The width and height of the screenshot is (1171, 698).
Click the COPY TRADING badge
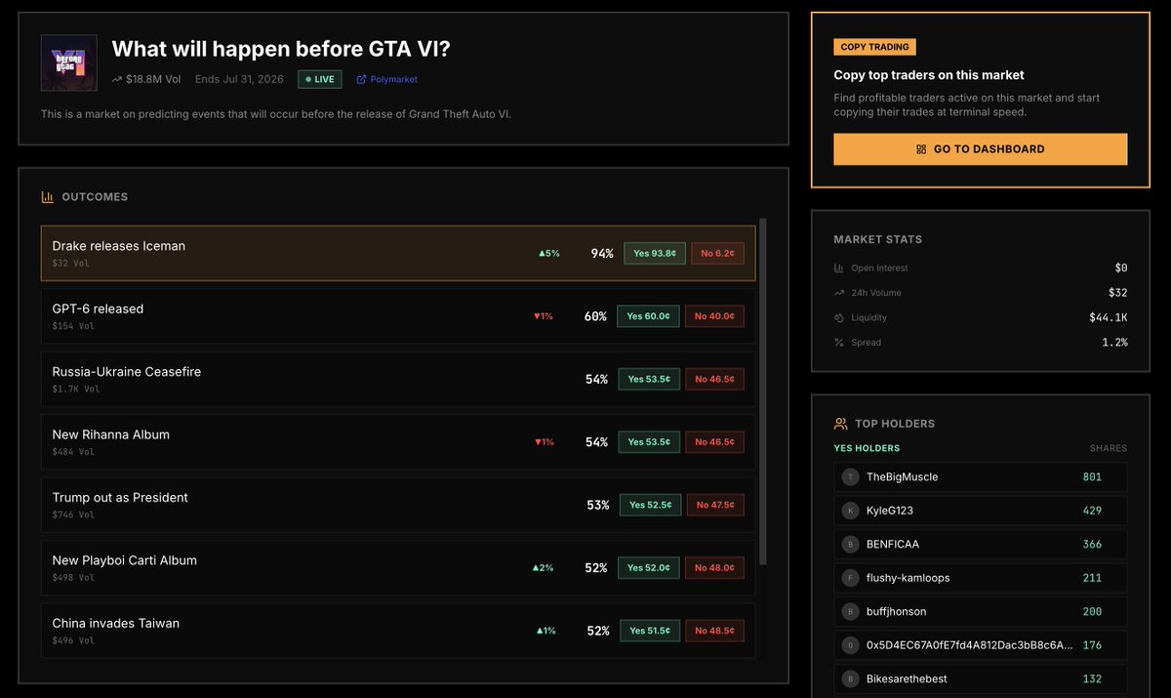(874, 47)
